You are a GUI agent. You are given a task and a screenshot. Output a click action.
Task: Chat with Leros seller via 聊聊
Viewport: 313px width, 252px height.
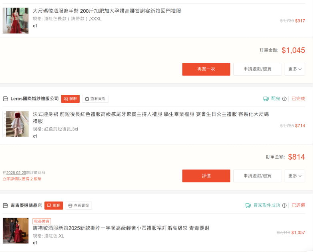point(70,99)
